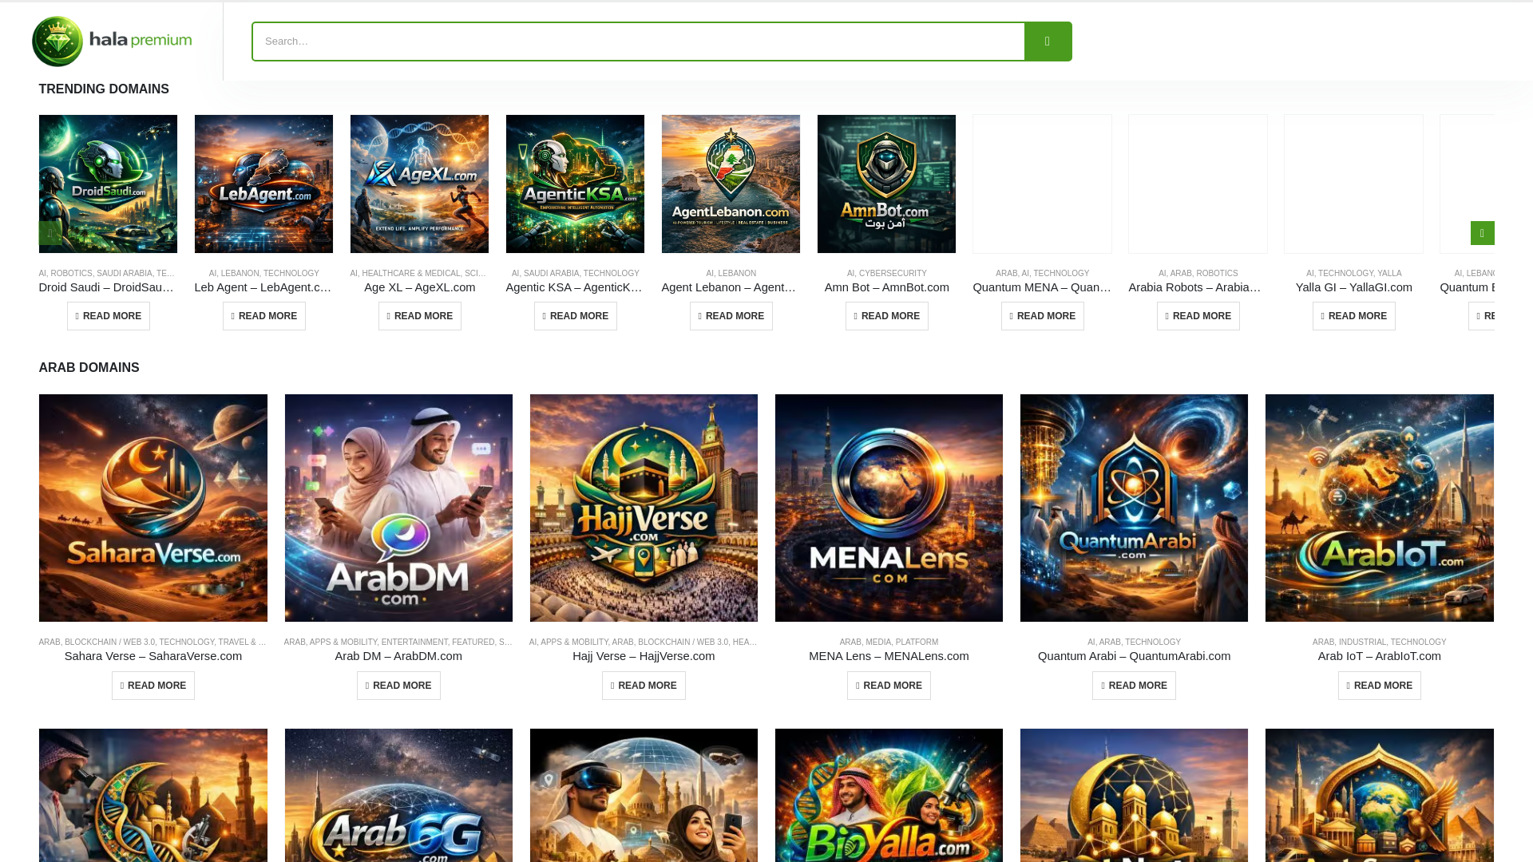The image size is (1533, 862).
Task: Open the Amn Bot – AmnBot.com title
Action: (886, 287)
